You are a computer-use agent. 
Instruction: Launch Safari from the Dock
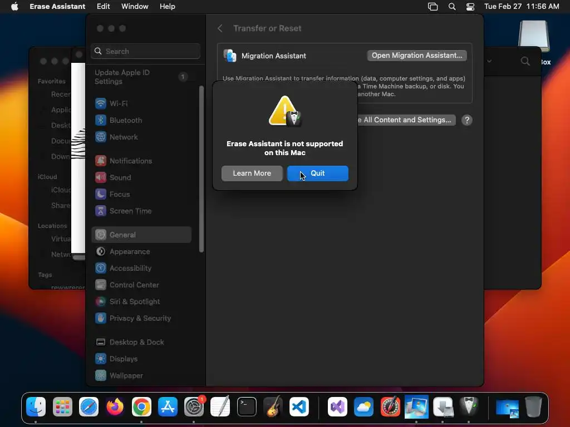(89, 406)
